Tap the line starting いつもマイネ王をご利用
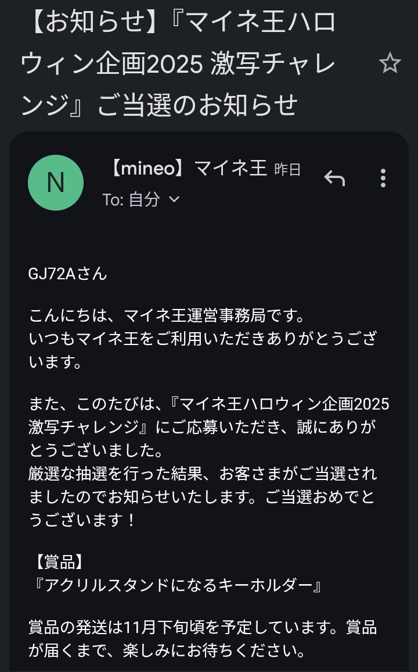The height and width of the screenshot is (672, 418). tap(203, 339)
